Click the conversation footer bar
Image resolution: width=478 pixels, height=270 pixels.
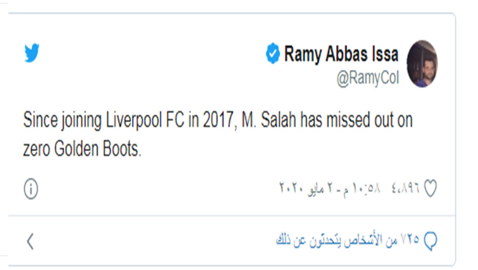[x=232, y=241]
